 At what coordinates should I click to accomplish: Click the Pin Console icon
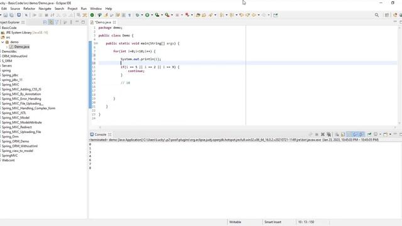369,134
